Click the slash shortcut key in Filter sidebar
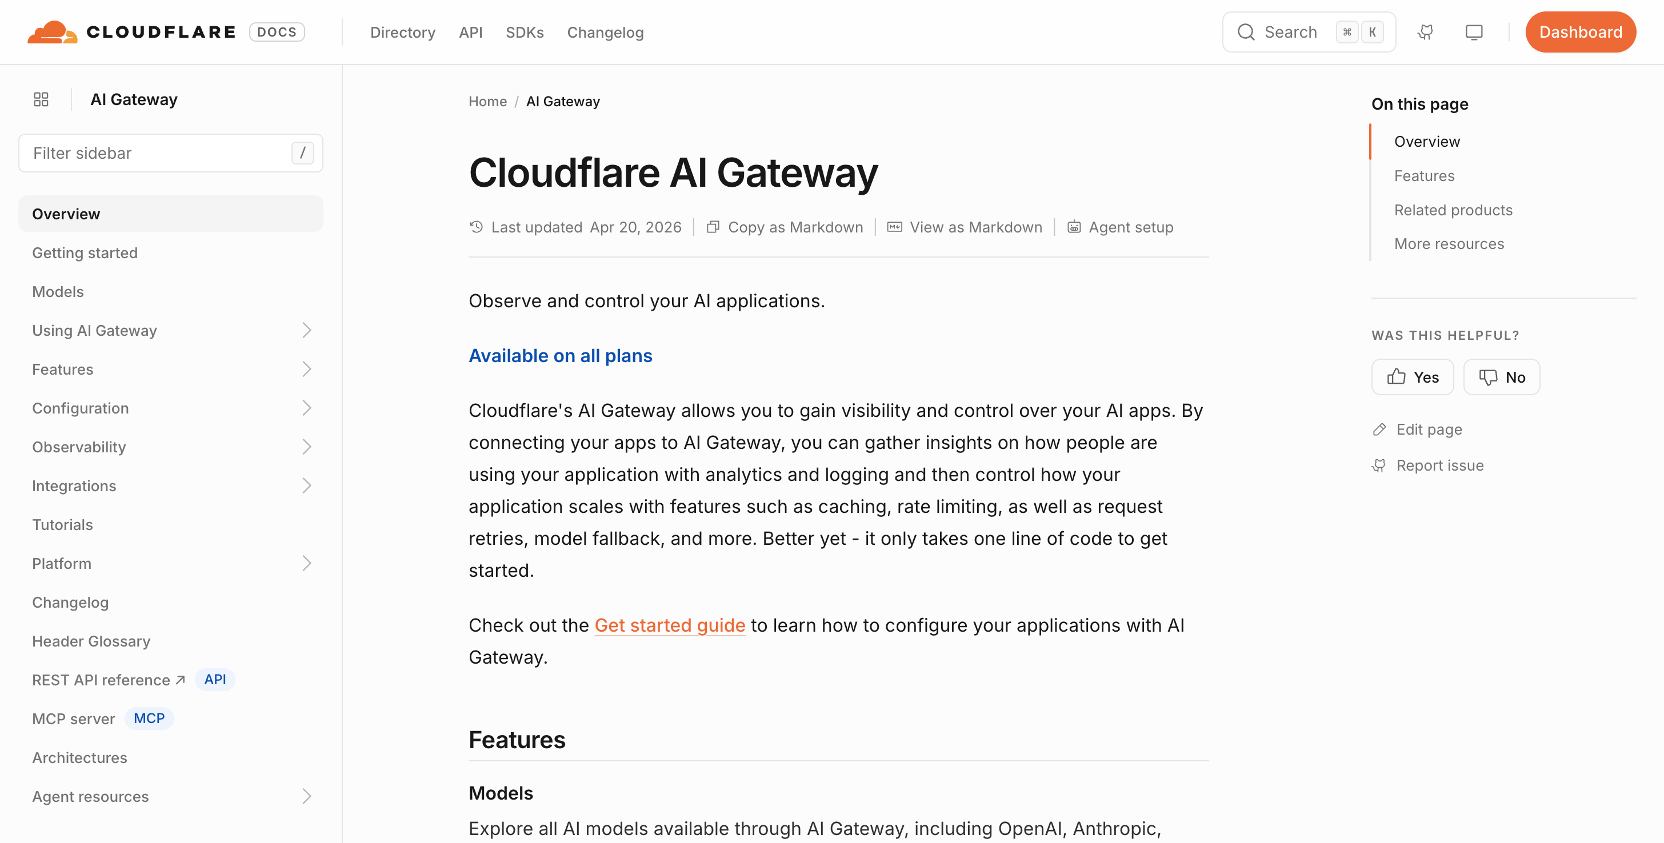Image resolution: width=1664 pixels, height=843 pixels. [302, 153]
